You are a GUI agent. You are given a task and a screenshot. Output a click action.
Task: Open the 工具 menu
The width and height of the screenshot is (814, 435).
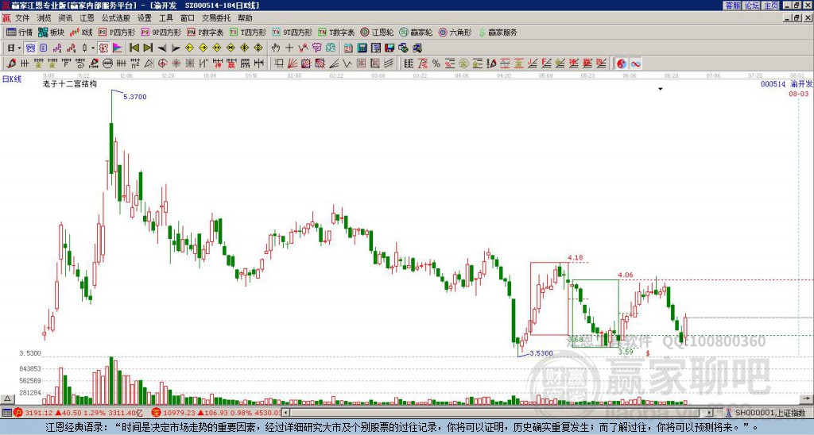[166, 18]
